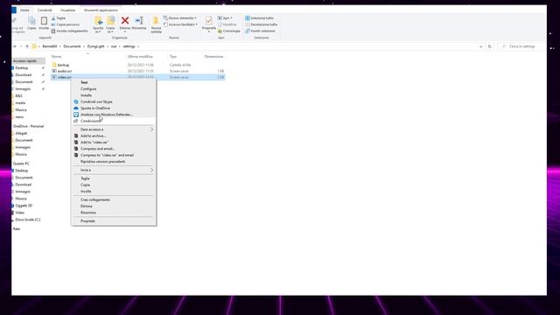Switch to Strumenti applicazione tab

click(x=101, y=10)
